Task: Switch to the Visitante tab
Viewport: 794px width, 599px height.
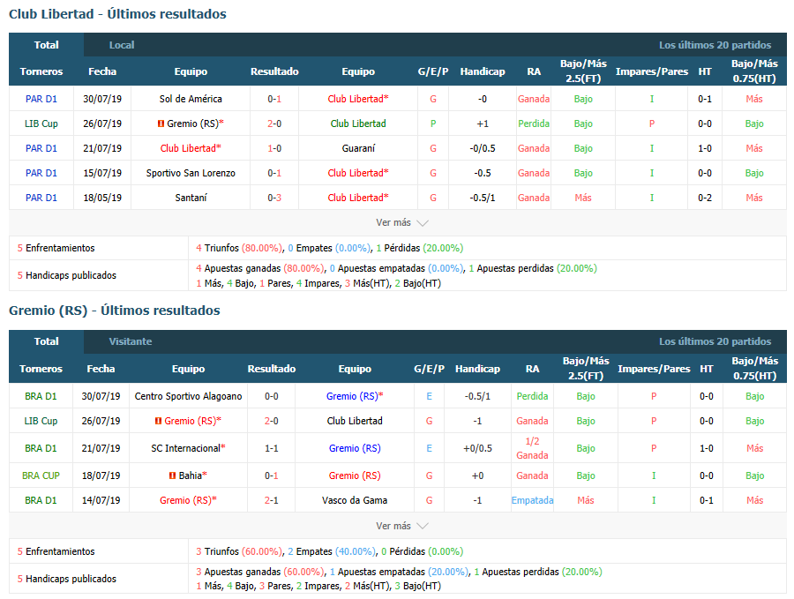Action: click(x=131, y=341)
